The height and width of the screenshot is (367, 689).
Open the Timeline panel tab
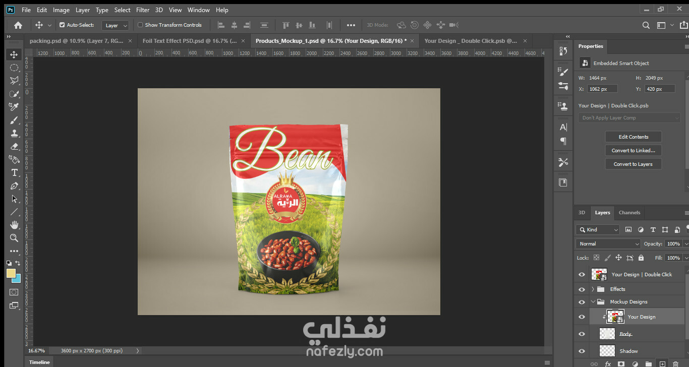(39, 362)
